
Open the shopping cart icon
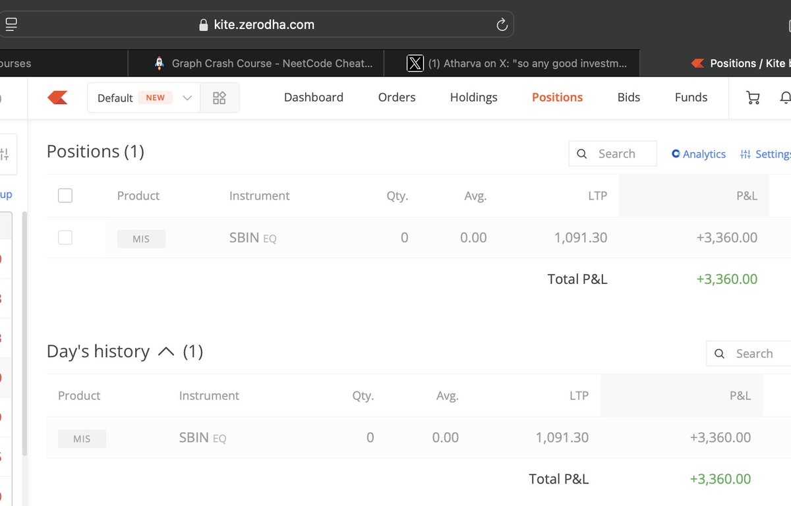pos(752,98)
